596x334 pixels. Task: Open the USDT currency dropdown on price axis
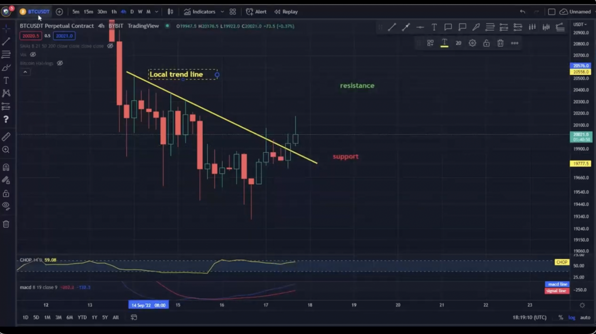[580, 25]
